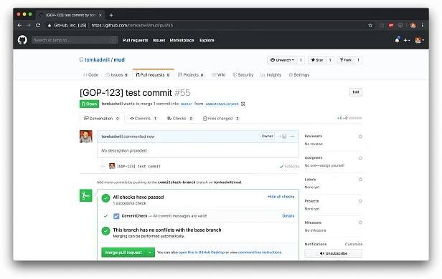
Task: Open the Milestone gear icon
Action: (360, 222)
